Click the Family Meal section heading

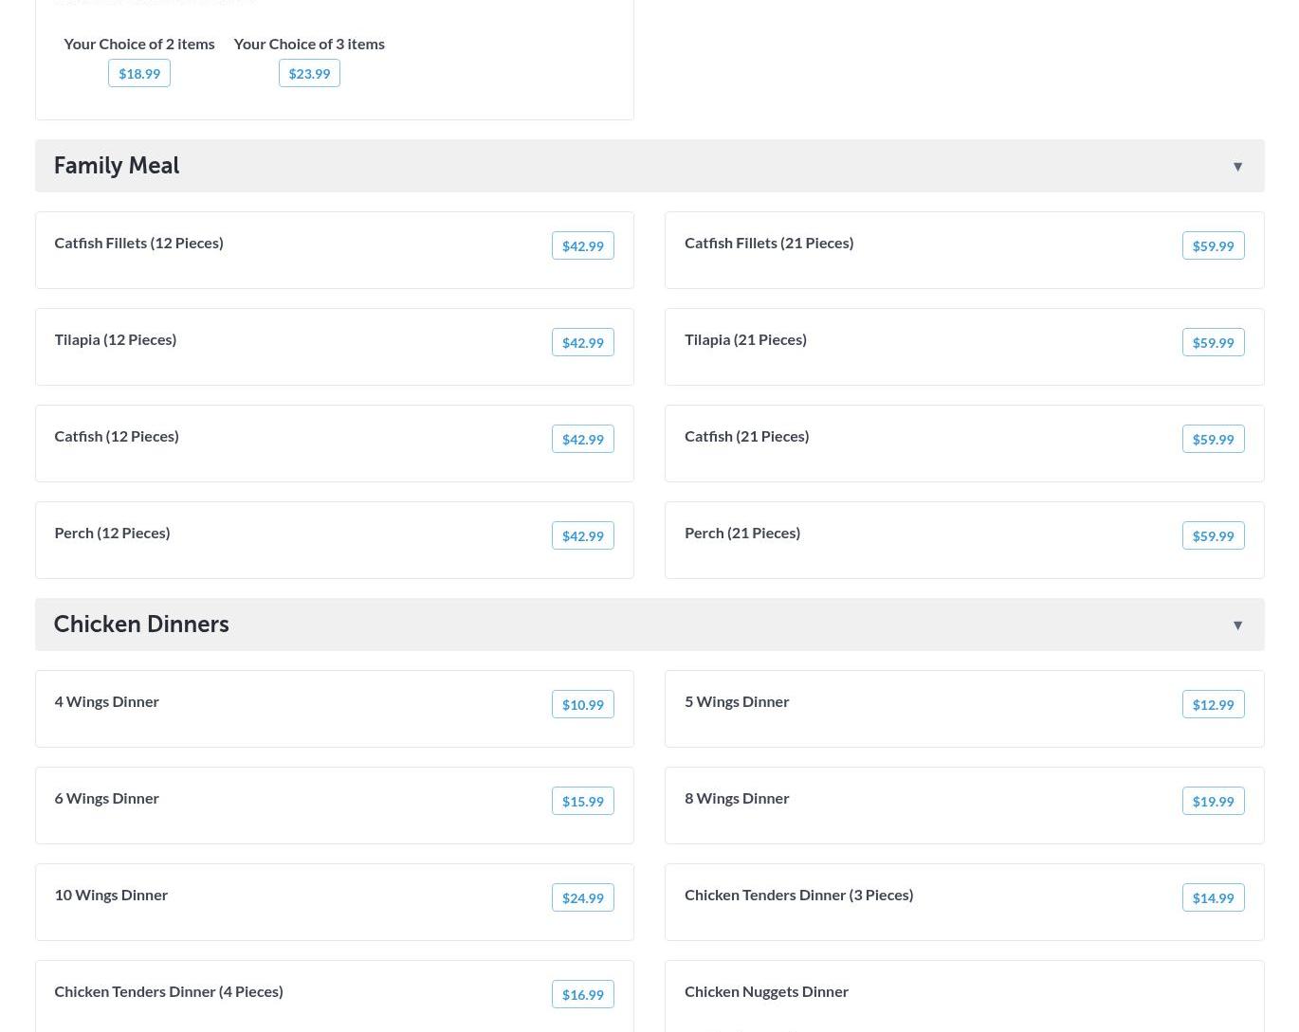[x=117, y=166]
